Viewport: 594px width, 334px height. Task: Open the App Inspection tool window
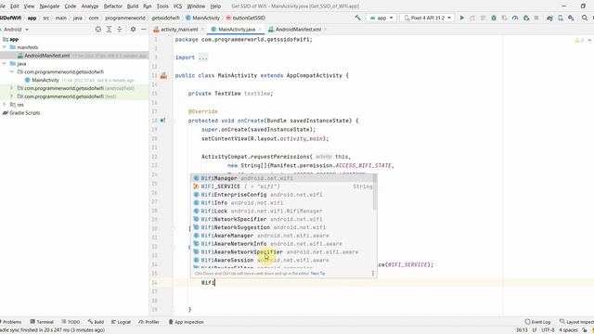pyautogui.click(x=186, y=322)
